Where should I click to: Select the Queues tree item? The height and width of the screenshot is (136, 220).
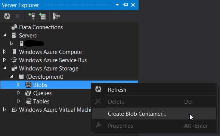point(42,93)
